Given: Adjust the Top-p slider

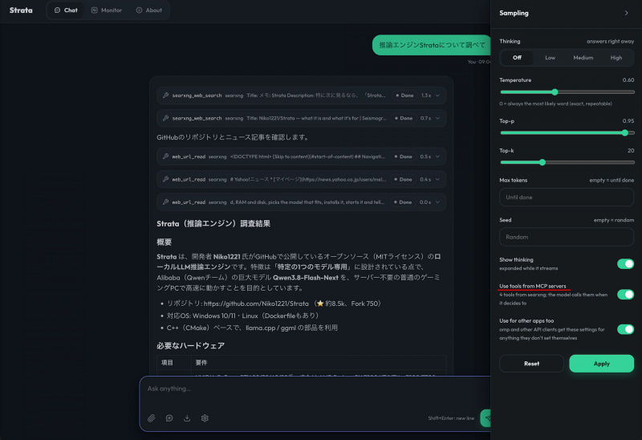Looking at the screenshot, I should click(x=567, y=132).
